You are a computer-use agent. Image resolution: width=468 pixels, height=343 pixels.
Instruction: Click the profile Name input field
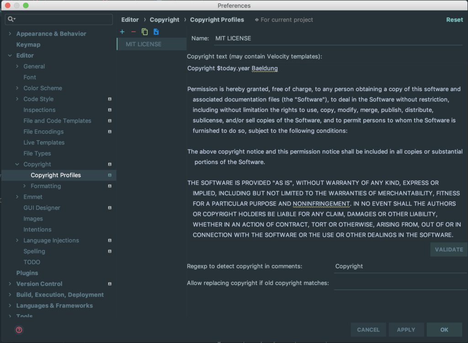[338, 38]
